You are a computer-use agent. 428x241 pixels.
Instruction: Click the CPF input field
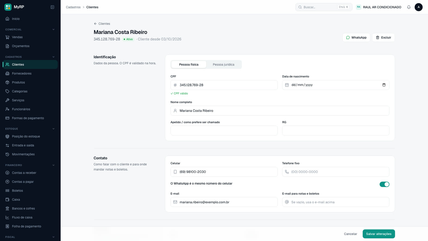[x=224, y=85]
